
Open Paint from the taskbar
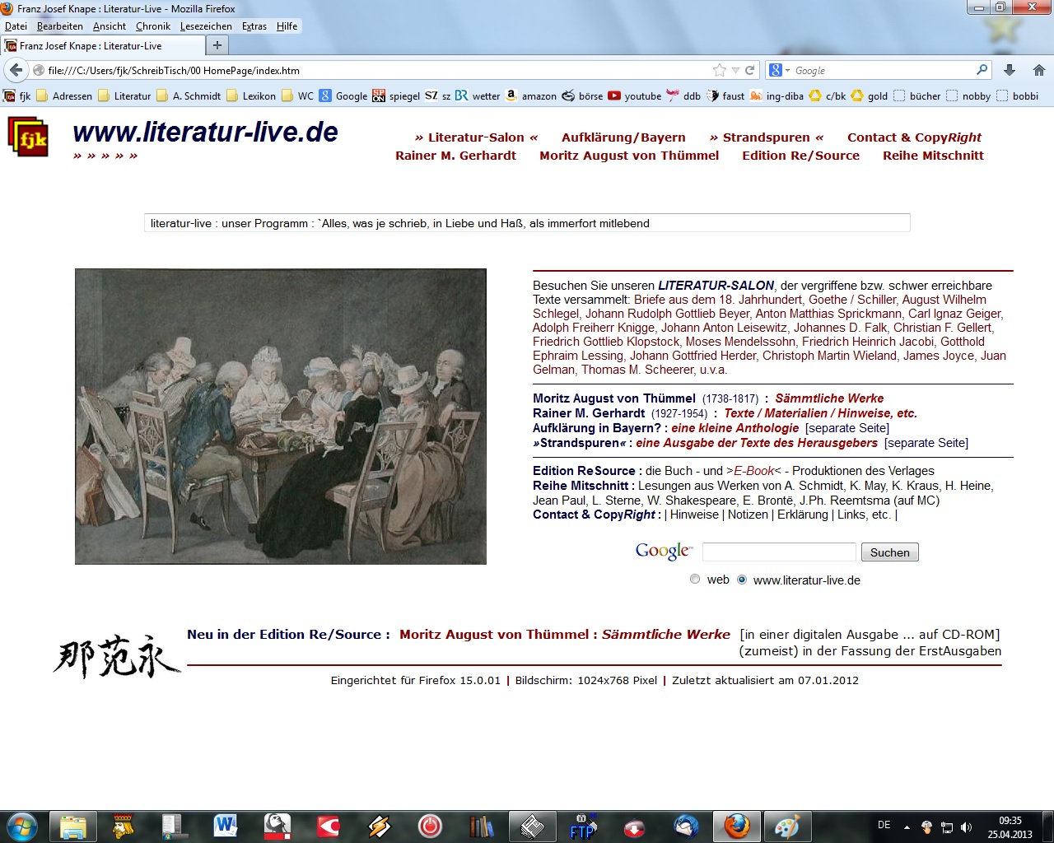pos(787,826)
